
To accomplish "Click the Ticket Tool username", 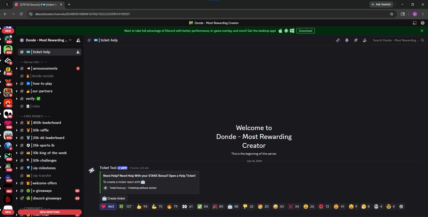I will pos(108,168).
